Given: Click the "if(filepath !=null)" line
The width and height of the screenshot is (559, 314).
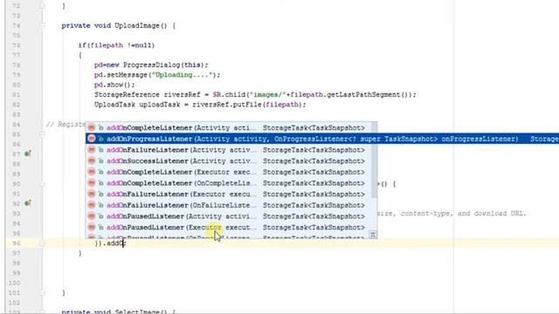Looking at the screenshot, I should click(x=116, y=45).
